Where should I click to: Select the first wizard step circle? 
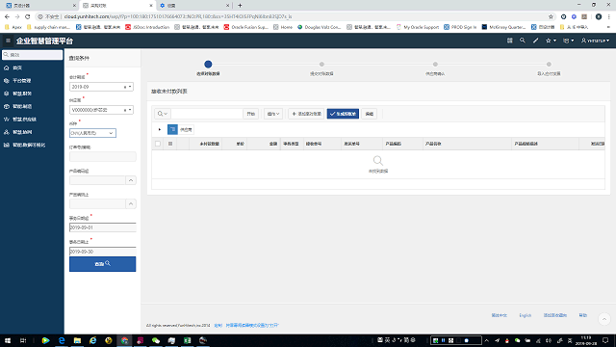pyautogui.click(x=208, y=65)
